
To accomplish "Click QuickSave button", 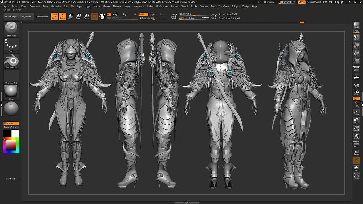I will 269,2.
